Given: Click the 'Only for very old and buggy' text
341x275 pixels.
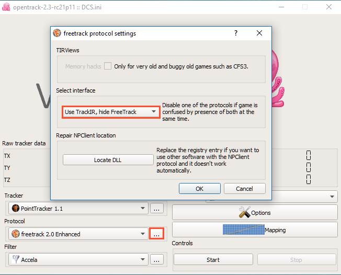Looking at the screenshot, I should coord(181,66).
